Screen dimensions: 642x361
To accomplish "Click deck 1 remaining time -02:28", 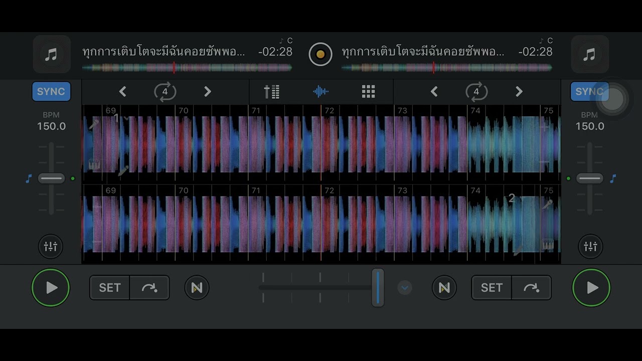I will (x=275, y=52).
